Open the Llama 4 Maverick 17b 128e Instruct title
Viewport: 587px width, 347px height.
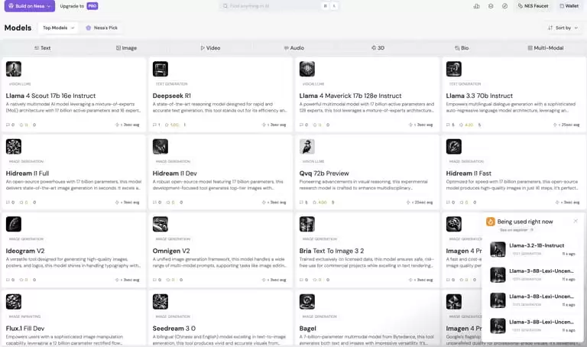[x=350, y=96]
